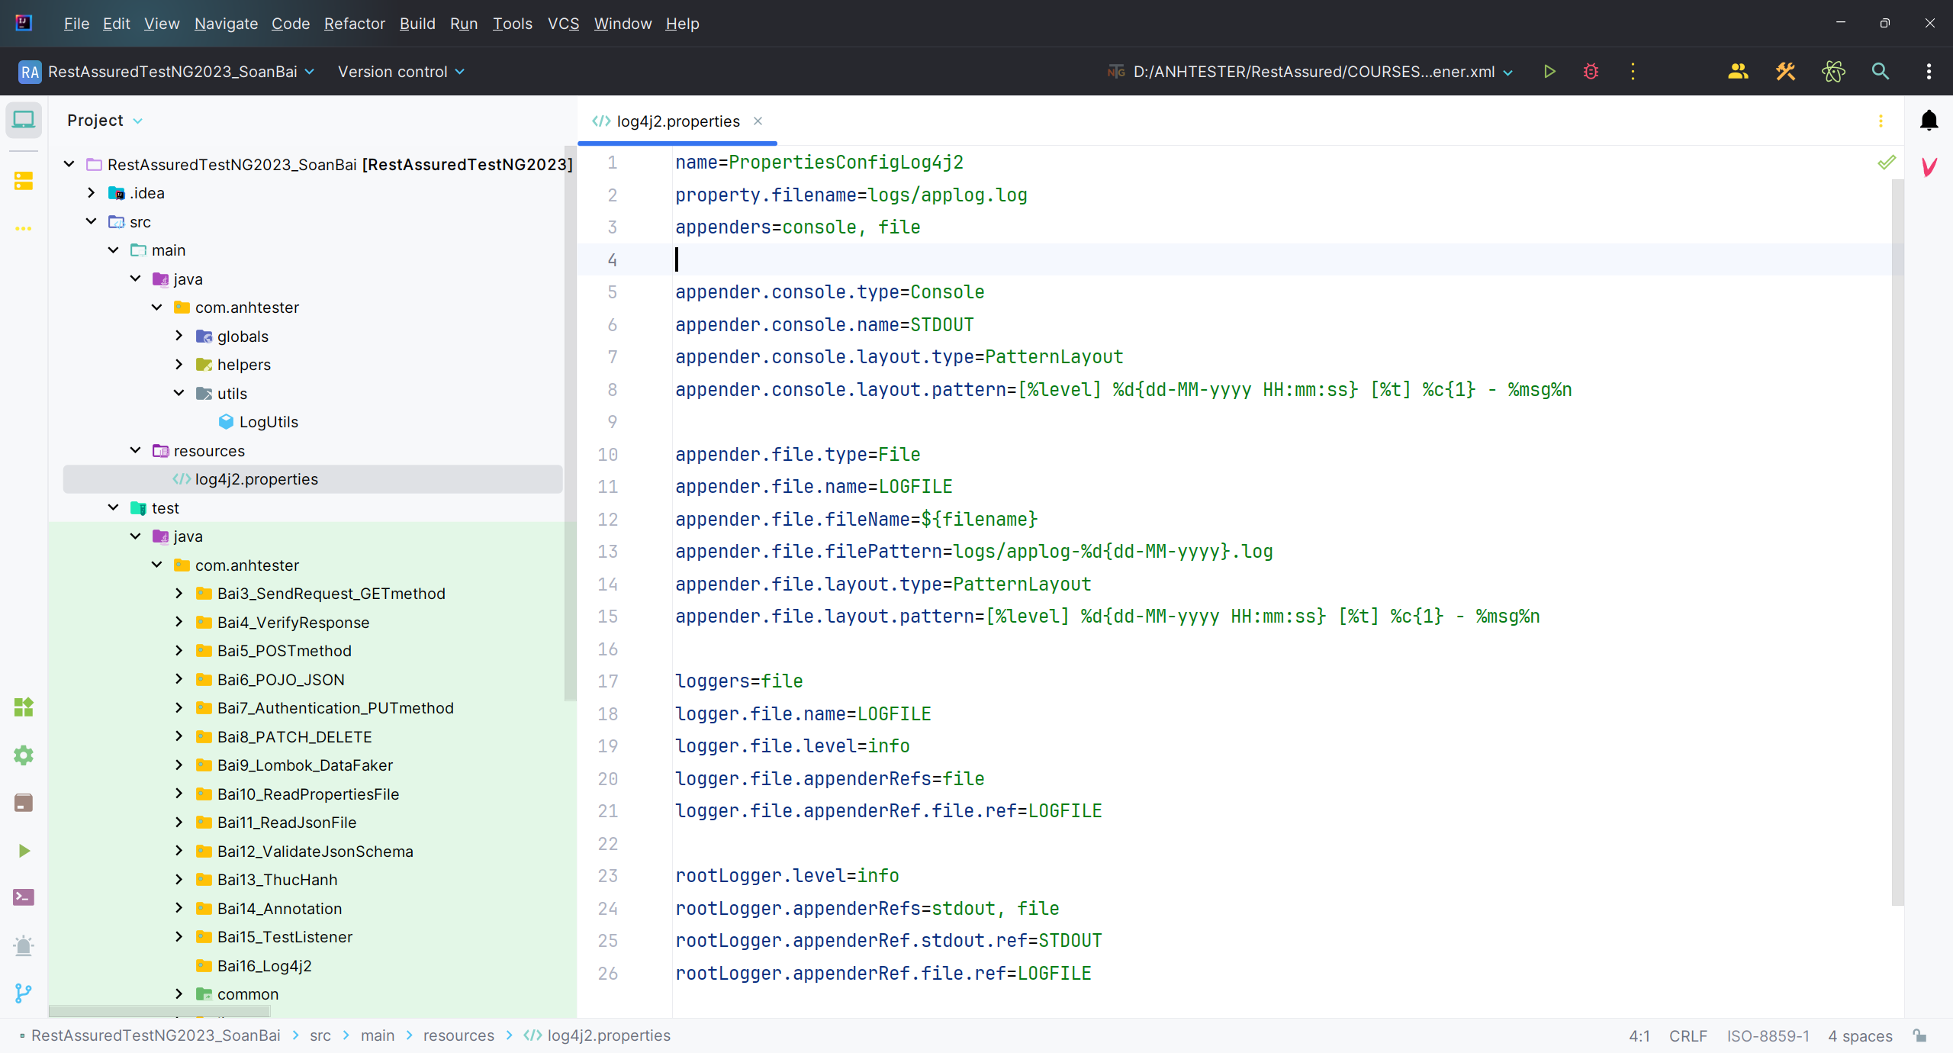1953x1053 pixels.
Task: Collapse the resources folder
Action: [x=135, y=451]
